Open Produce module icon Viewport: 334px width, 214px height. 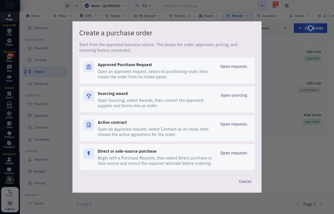pyautogui.click(x=9, y=135)
